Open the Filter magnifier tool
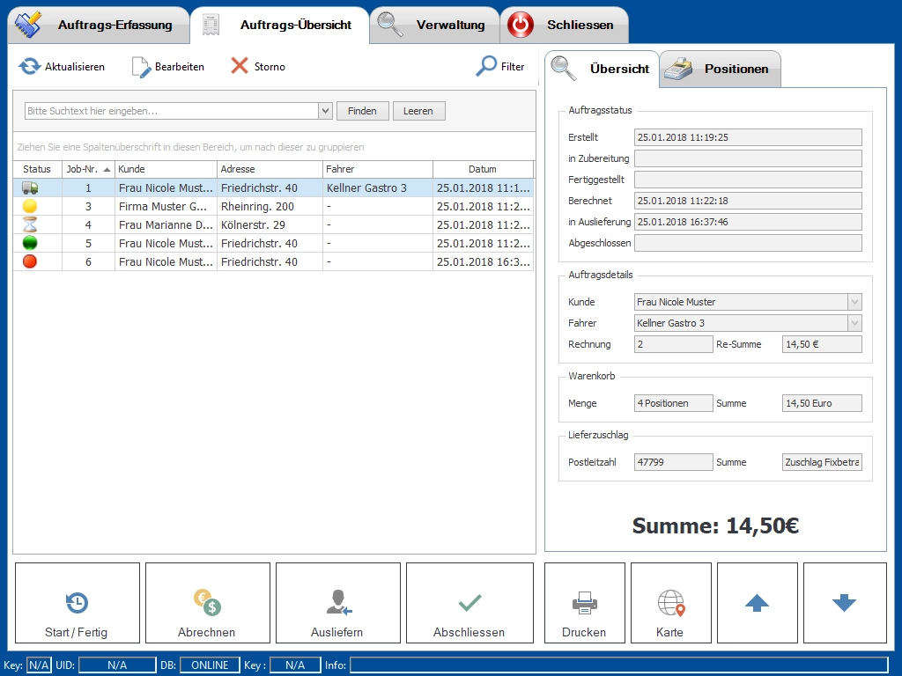902x676 pixels. (486, 67)
